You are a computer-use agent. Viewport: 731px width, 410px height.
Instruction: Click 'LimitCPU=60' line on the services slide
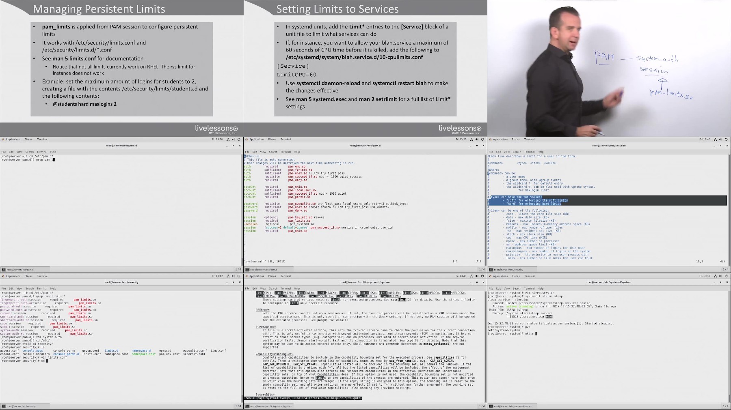tap(296, 75)
